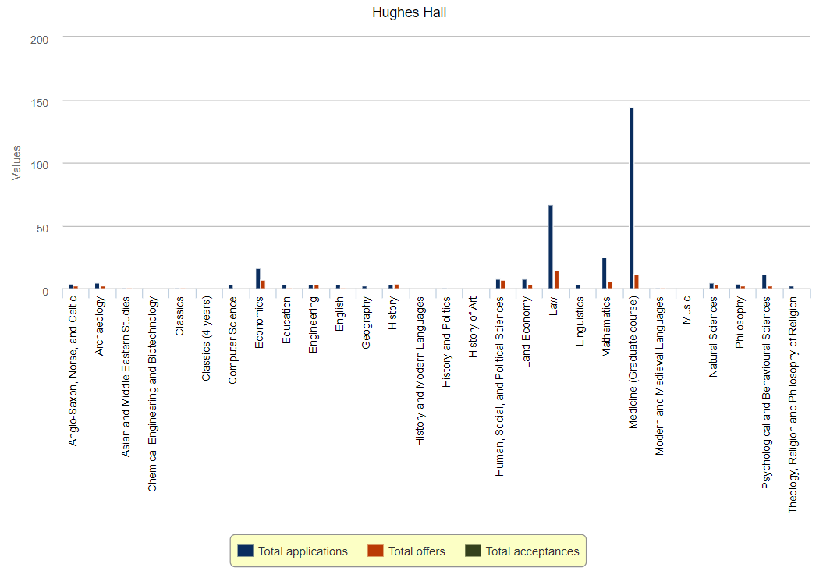Click the Law axis label
The image size is (830, 585).
(553, 306)
